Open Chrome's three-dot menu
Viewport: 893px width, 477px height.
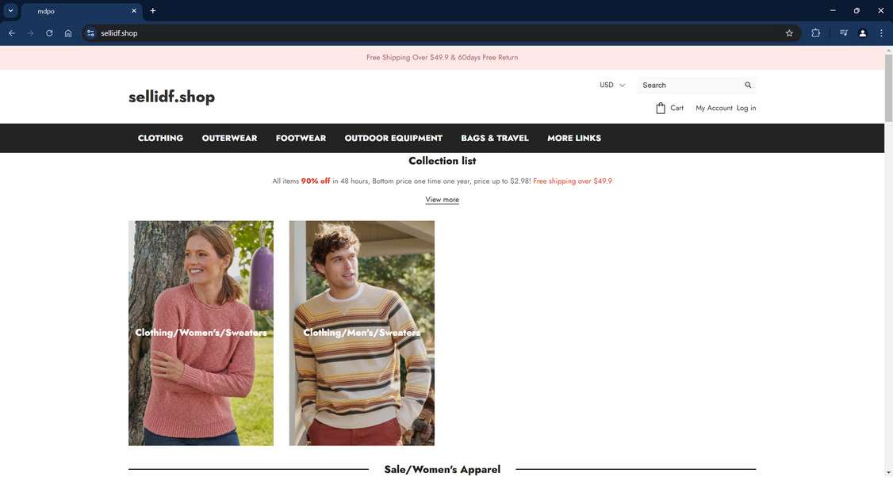pos(880,33)
